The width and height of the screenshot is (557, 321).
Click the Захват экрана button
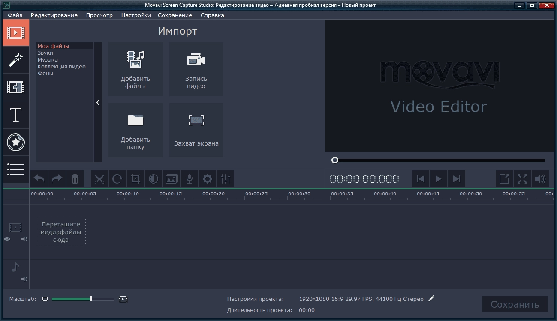[x=196, y=130]
